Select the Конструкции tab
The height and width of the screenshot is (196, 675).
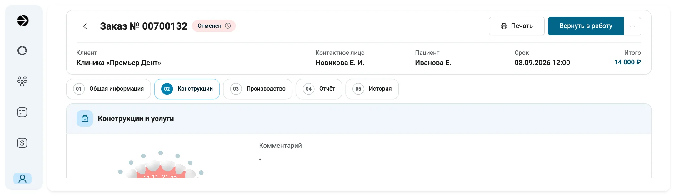187,89
